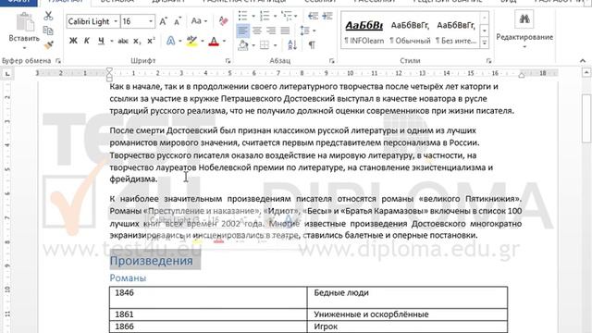Switch to the ДИЗАЙН tab
592x333 pixels.
pyautogui.click(x=168, y=1)
